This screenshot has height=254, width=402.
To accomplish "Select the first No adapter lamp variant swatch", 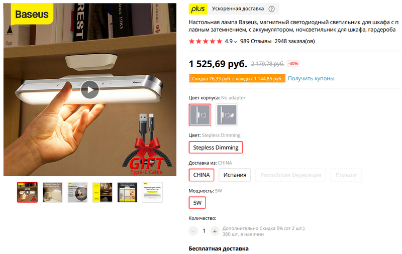I will click(200, 115).
